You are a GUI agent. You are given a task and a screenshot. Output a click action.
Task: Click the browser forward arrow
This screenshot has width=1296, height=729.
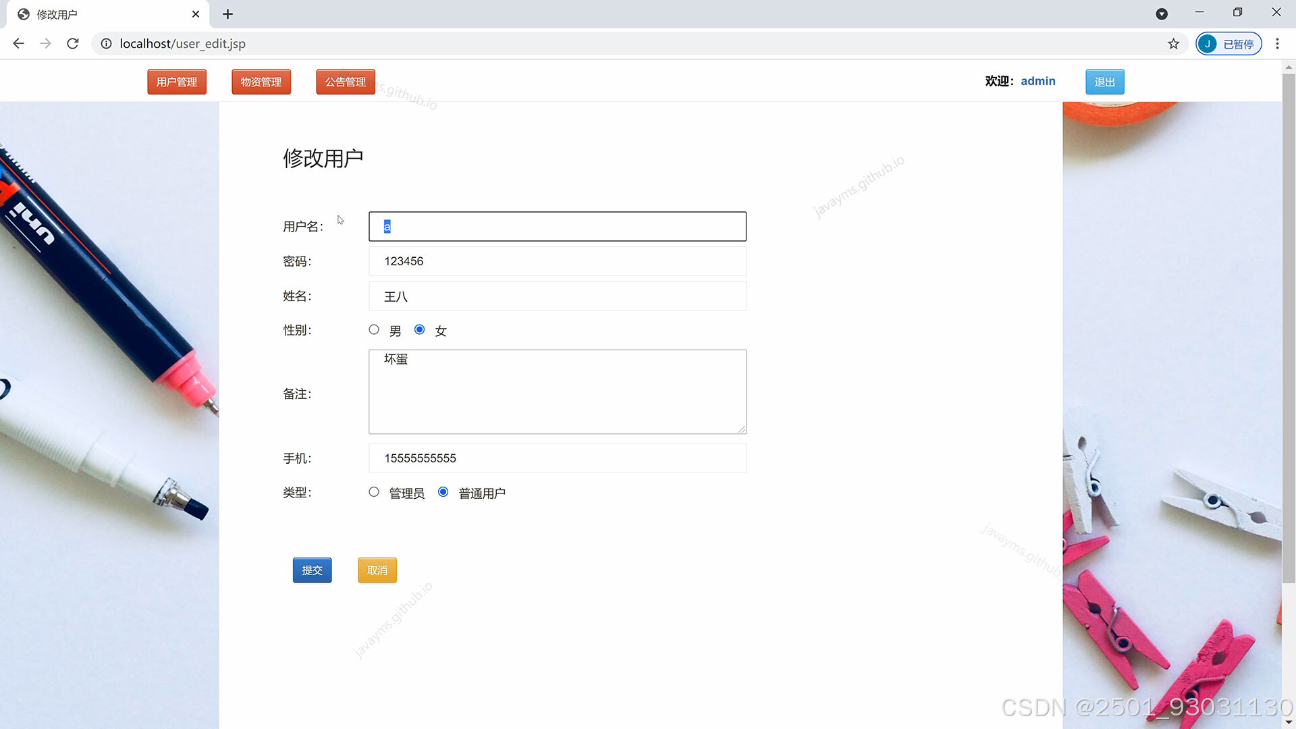click(x=45, y=43)
